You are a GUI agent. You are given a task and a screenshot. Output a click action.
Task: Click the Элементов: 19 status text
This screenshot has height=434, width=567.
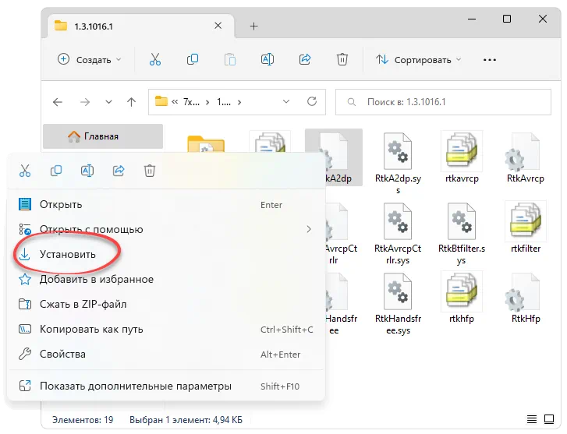(x=83, y=419)
